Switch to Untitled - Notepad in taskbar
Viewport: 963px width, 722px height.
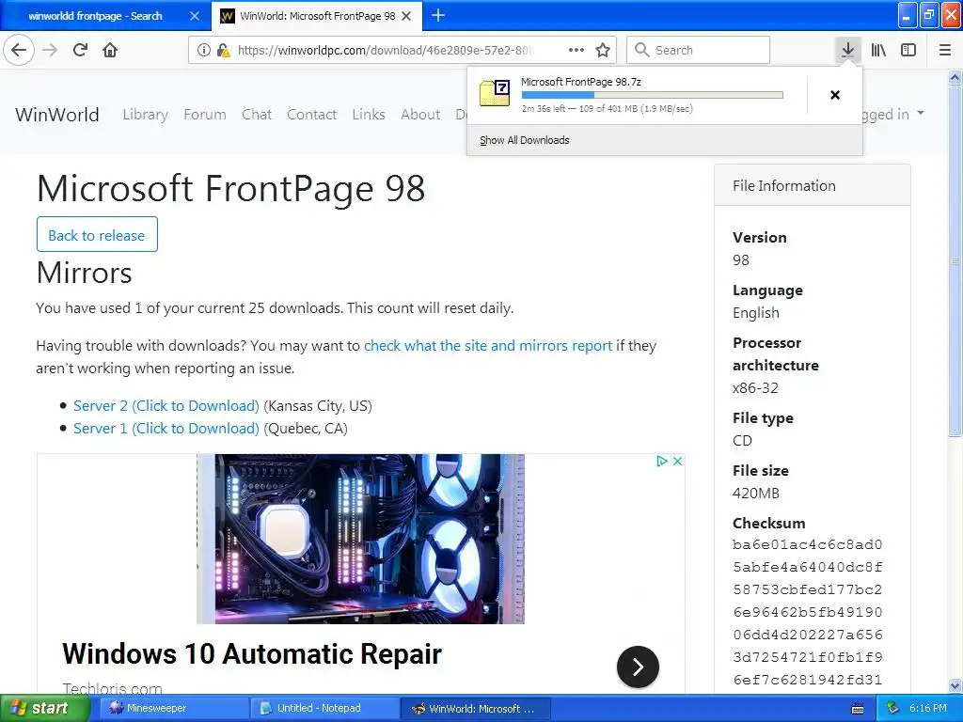pyautogui.click(x=325, y=709)
